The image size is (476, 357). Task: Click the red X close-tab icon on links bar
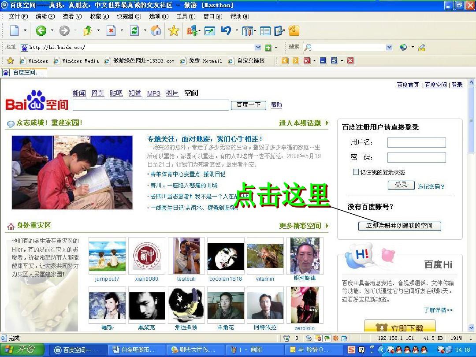tap(350, 61)
